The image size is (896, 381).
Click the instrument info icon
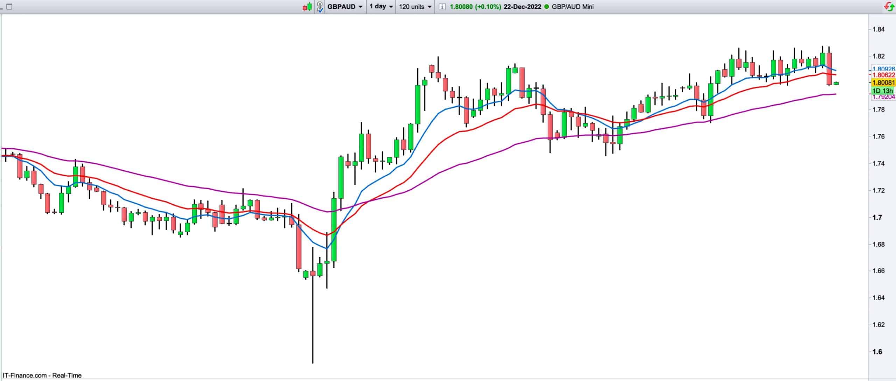tap(442, 7)
